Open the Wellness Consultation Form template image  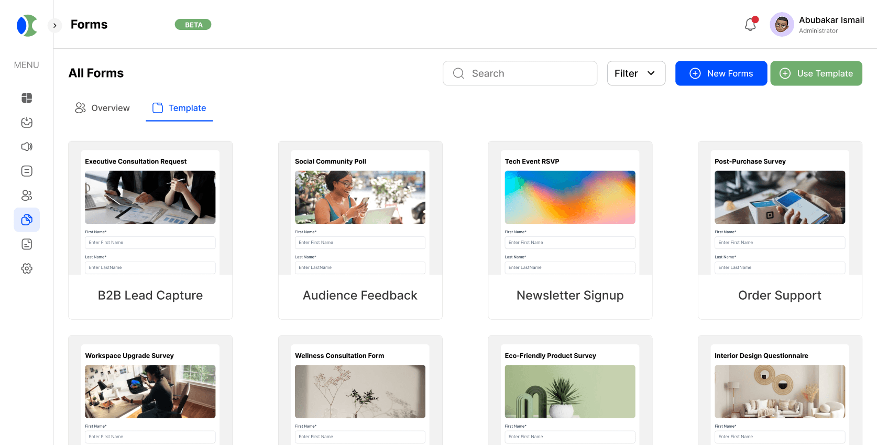tap(360, 392)
